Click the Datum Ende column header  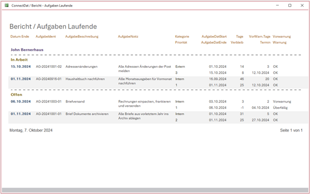coord(20,37)
